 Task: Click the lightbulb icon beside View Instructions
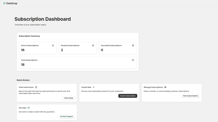pos(36,87)
